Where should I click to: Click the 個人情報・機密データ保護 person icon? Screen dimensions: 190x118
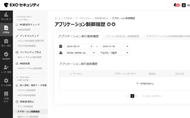[17, 85]
